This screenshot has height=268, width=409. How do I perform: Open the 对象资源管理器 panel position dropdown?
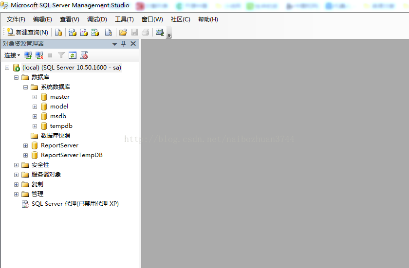(x=114, y=44)
